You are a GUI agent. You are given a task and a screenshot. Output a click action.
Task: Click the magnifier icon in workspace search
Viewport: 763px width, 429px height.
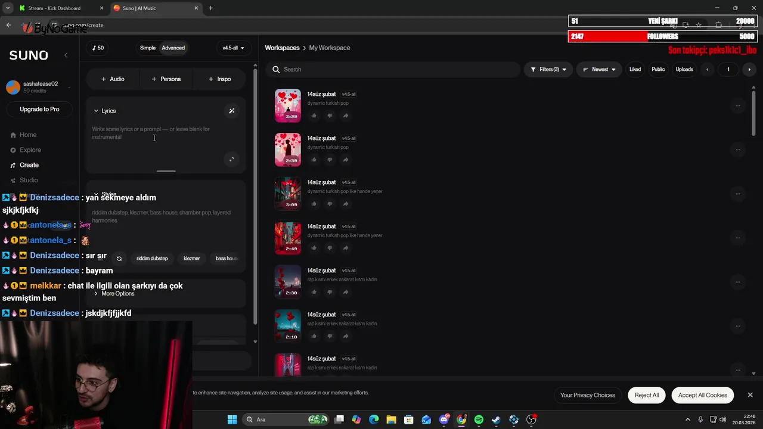coord(276,70)
